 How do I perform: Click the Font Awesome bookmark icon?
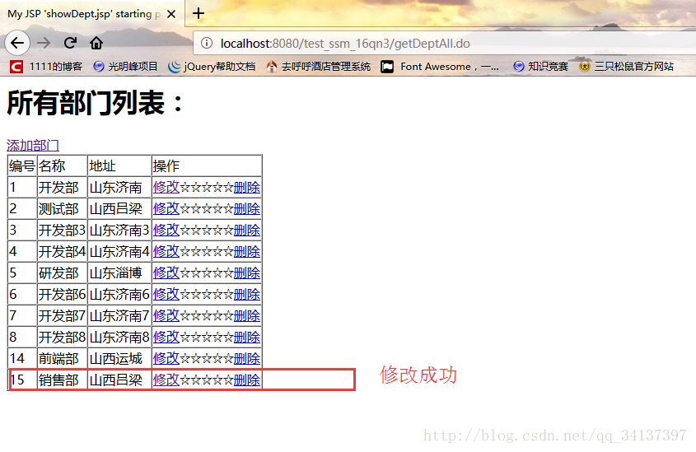tap(387, 67)
